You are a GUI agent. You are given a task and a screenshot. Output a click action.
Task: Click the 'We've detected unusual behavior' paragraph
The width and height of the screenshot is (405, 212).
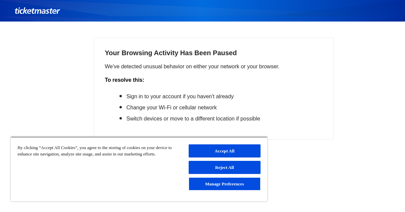(192, 67)
